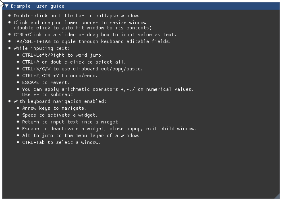Viewport: 282px width, 201px height.
Task: Click the 'Space to activate a widget.' line
Action: click(60, 115)
